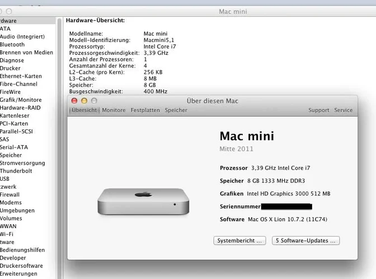376x279 pixels.
Task: Open Druckersoftware in sidebar
Action: 22,266
